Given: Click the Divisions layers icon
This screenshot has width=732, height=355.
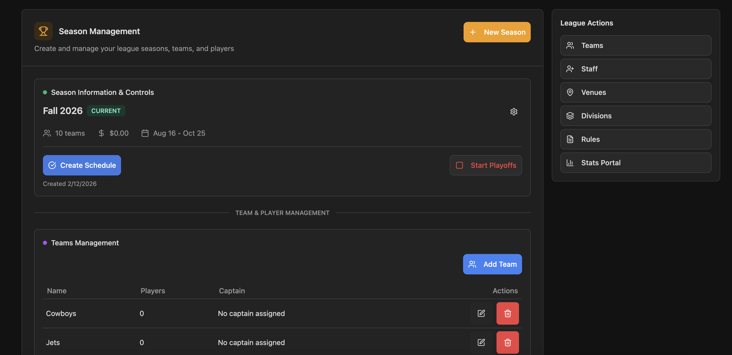Looking at the screenshot, I should tap(570, 116).
